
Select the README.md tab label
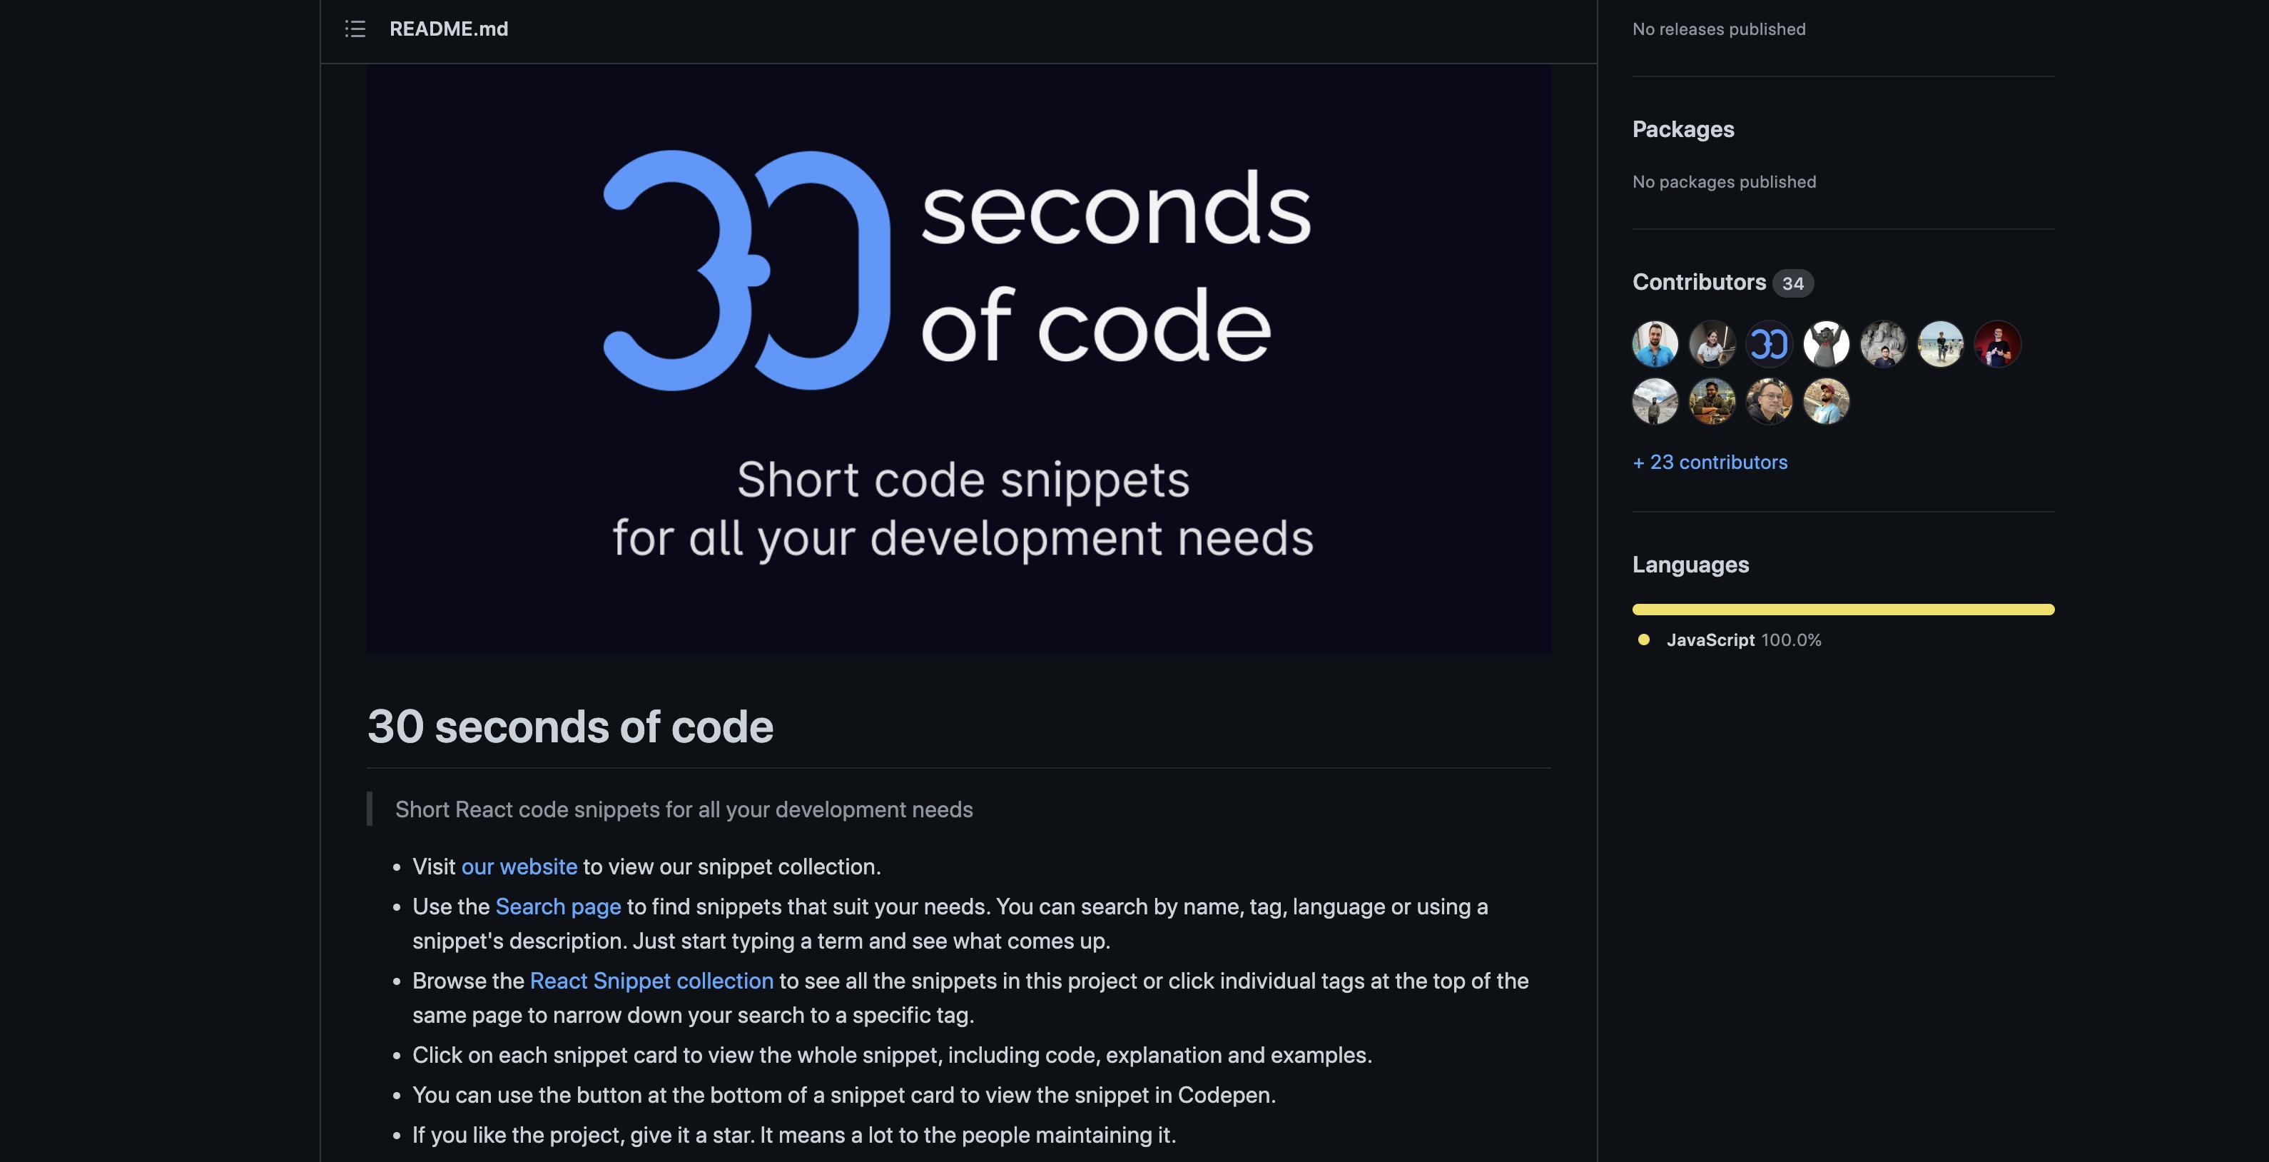tap(450, 28)
